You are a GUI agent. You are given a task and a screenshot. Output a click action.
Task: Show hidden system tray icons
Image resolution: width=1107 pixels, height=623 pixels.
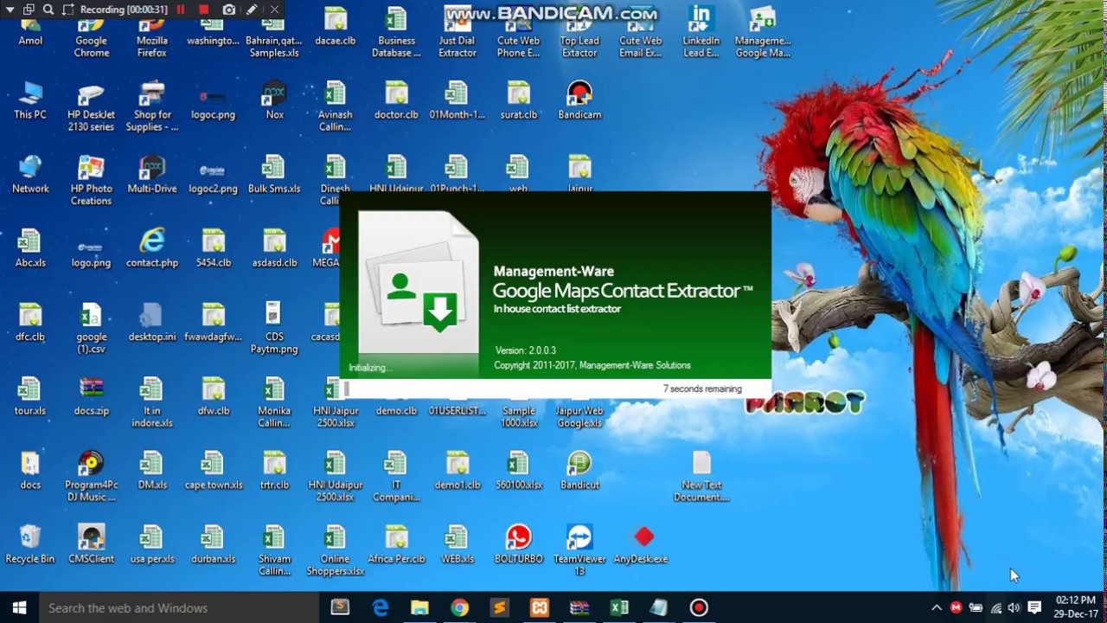tap(937, 607)
